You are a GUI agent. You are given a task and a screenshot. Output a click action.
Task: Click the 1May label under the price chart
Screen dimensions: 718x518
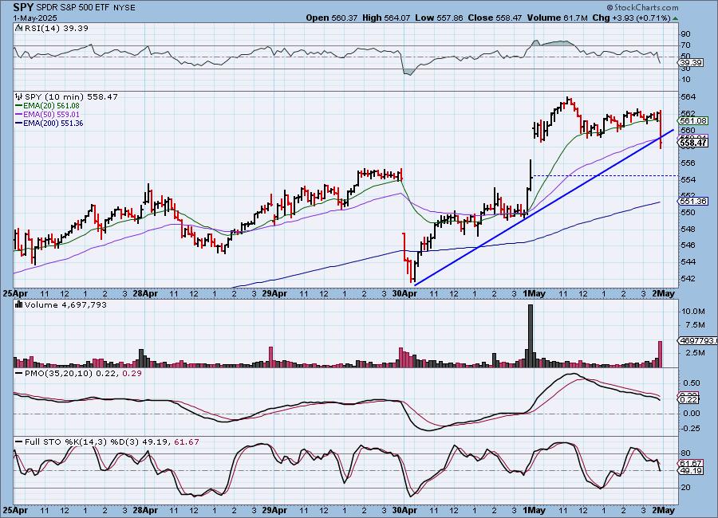coord(534,293)
